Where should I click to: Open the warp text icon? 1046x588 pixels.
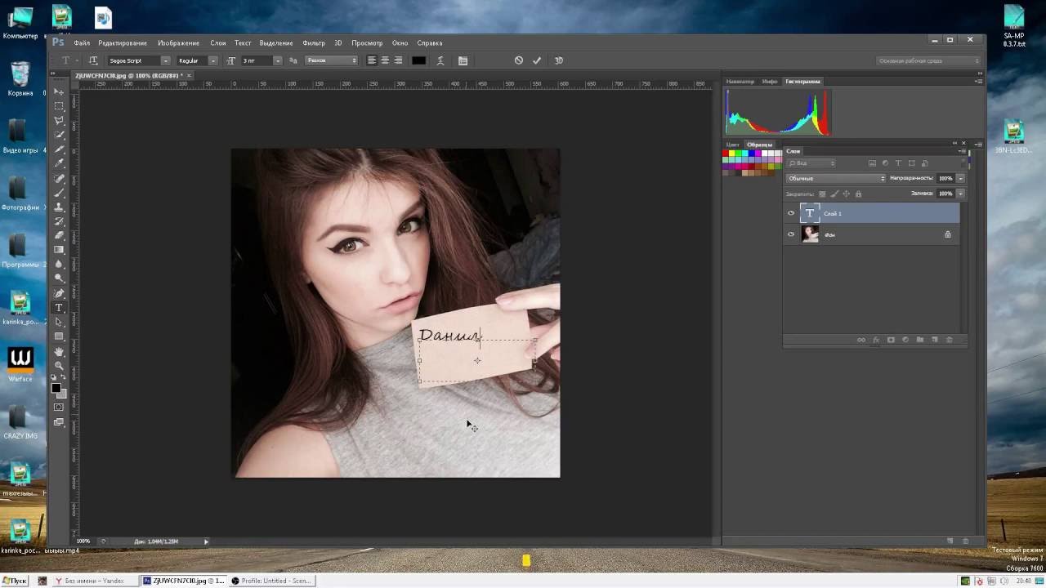point(440,60)
